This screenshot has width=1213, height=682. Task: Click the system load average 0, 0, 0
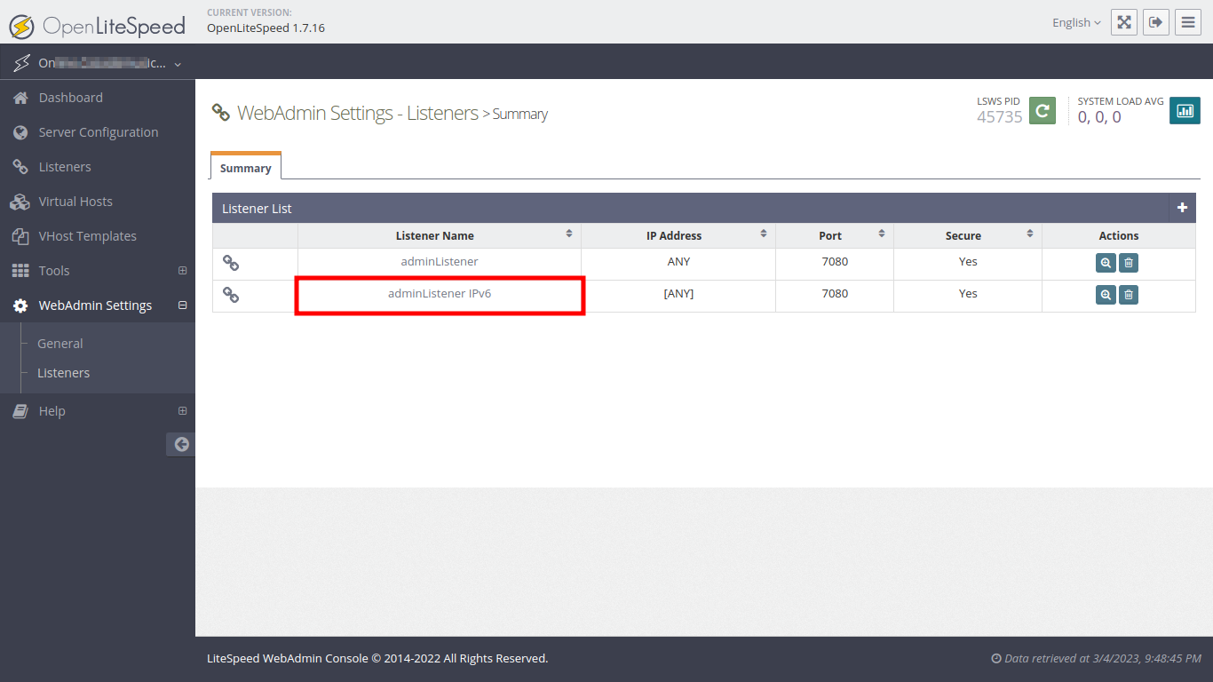click(1099, 117)
